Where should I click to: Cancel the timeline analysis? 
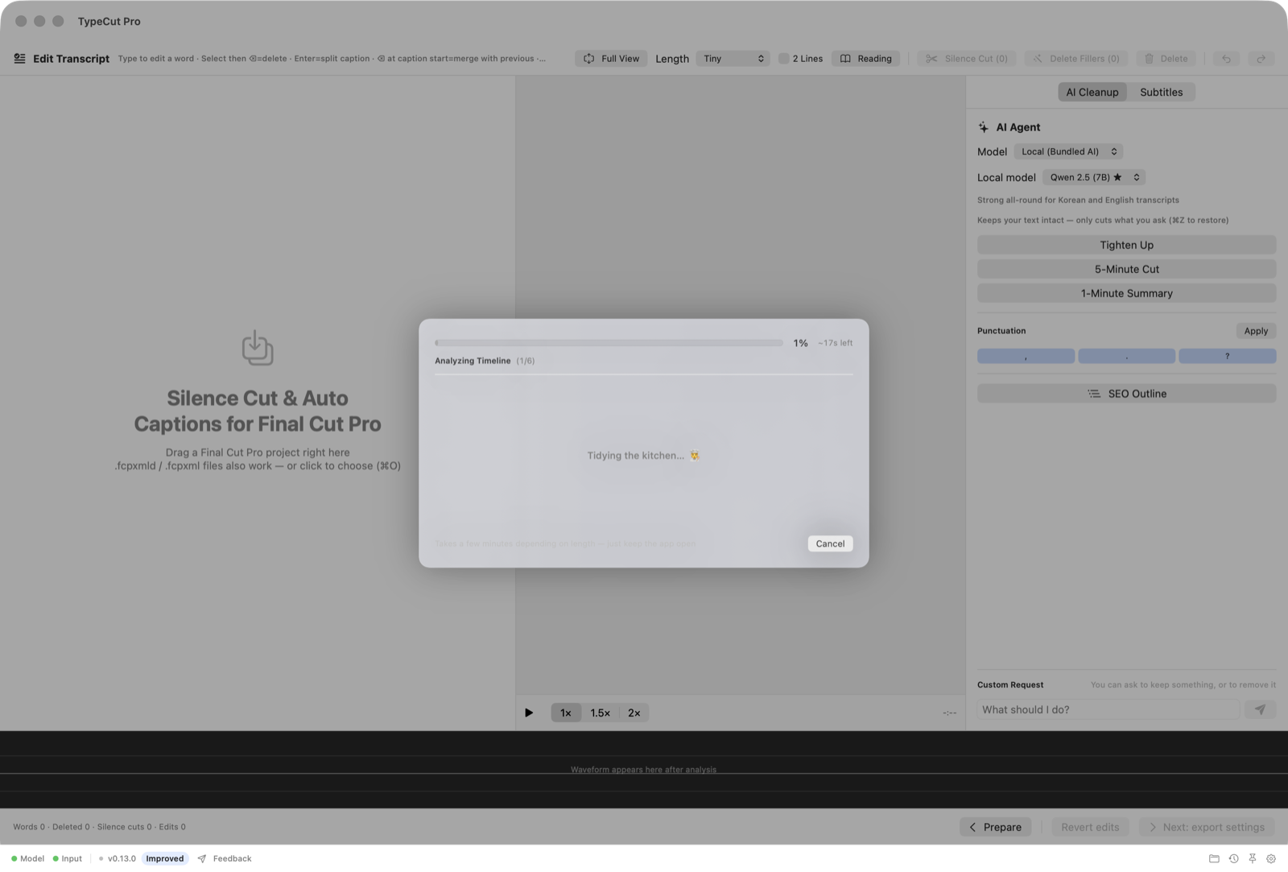[830, 543]
